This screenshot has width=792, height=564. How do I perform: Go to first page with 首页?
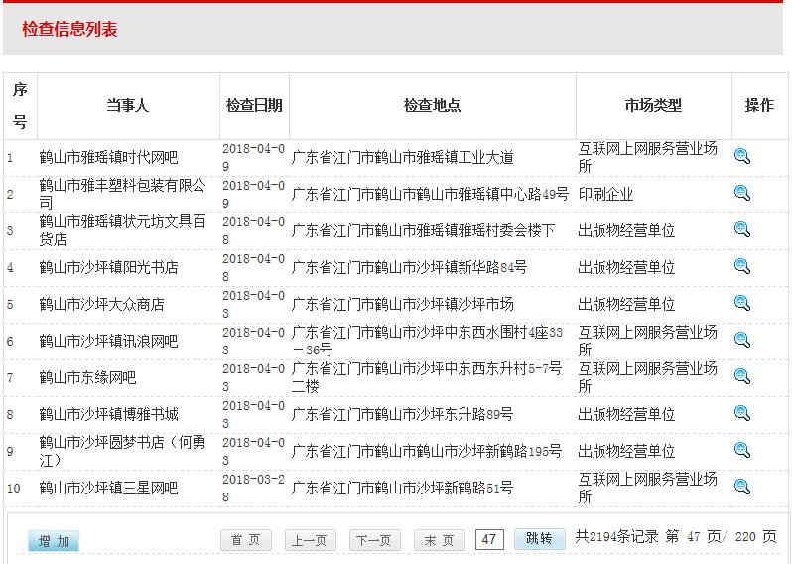tap(246, 540)
